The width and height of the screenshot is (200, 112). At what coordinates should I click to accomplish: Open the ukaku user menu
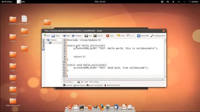pos(194,2)
